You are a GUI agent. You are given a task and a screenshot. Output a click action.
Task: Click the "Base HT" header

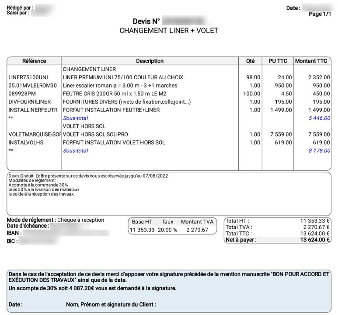(x=142, y=222)
